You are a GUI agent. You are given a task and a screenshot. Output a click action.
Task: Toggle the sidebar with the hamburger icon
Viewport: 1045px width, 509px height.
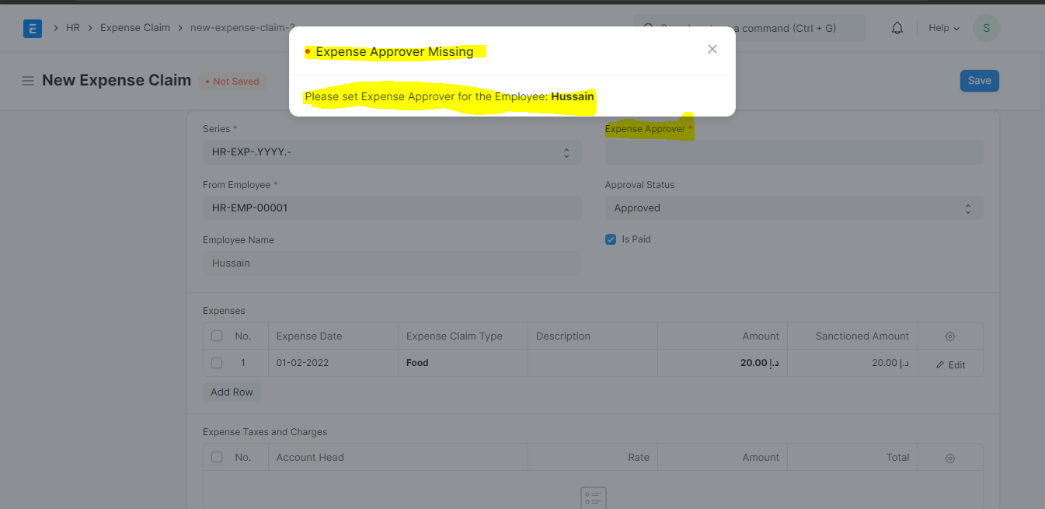pos(28,80)
